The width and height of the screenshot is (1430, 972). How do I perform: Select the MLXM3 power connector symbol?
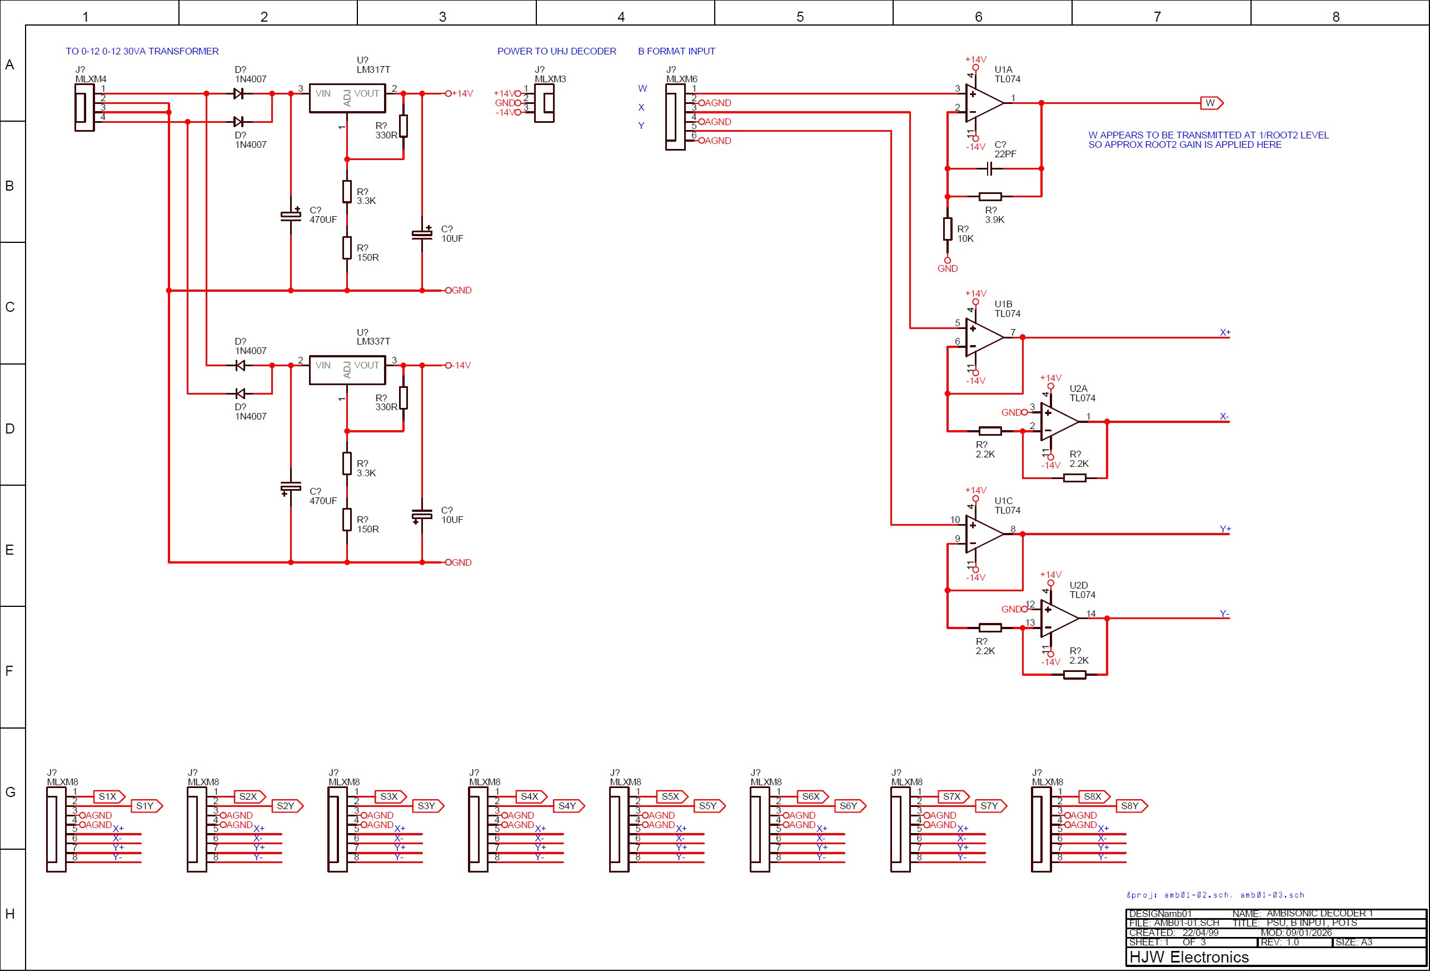[545, 103]
